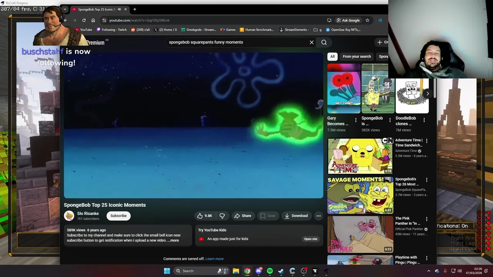The image size is (493, 277).
Task: Open Discord from the taskbar
Action: point(258,271)
